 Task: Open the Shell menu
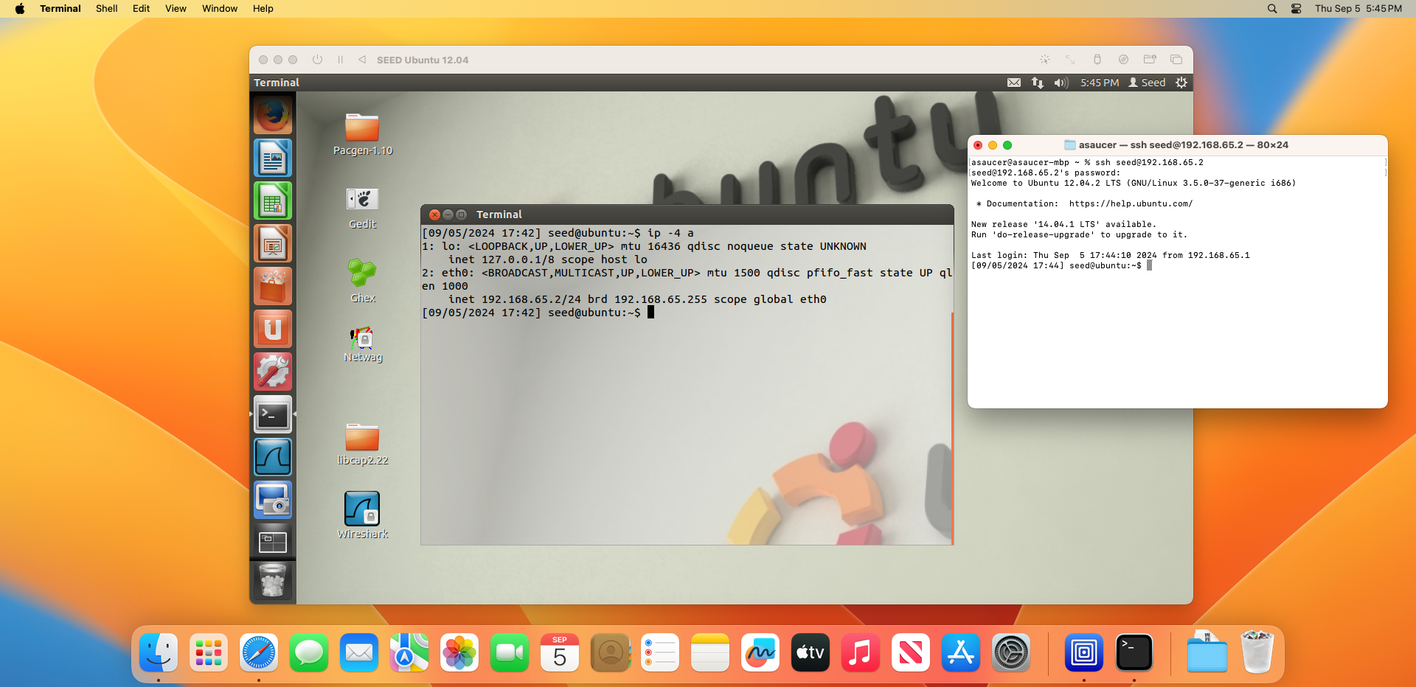pyautogui.click(x=106, y=9)
